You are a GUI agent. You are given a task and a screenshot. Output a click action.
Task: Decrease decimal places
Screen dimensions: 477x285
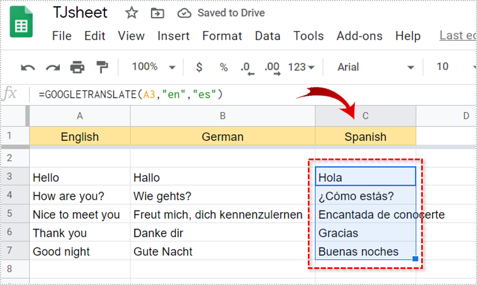pyautogui.click(x=247, y=68)
